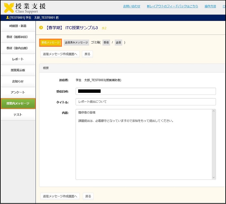Image resolution: width=226 pixels, height=204 pixels.
Task: Open 授業掲示板 from the sidebar
Action: point(18,70)
